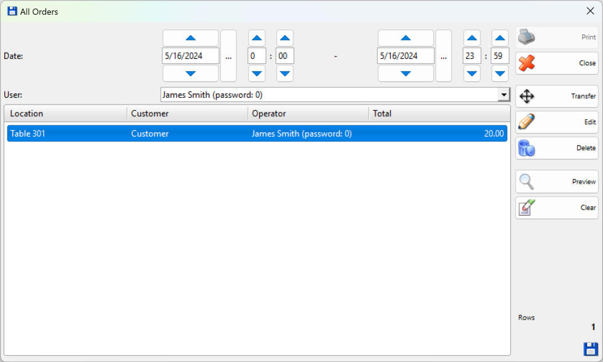This screenshot has width=603, height=362.
Task: Decrease the end minutes value 59
Action: (x=500, y=73)
